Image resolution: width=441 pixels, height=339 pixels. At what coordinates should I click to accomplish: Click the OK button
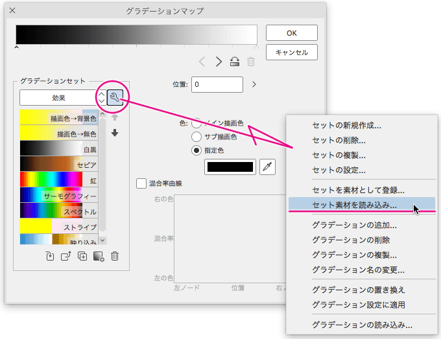[291, 32]
